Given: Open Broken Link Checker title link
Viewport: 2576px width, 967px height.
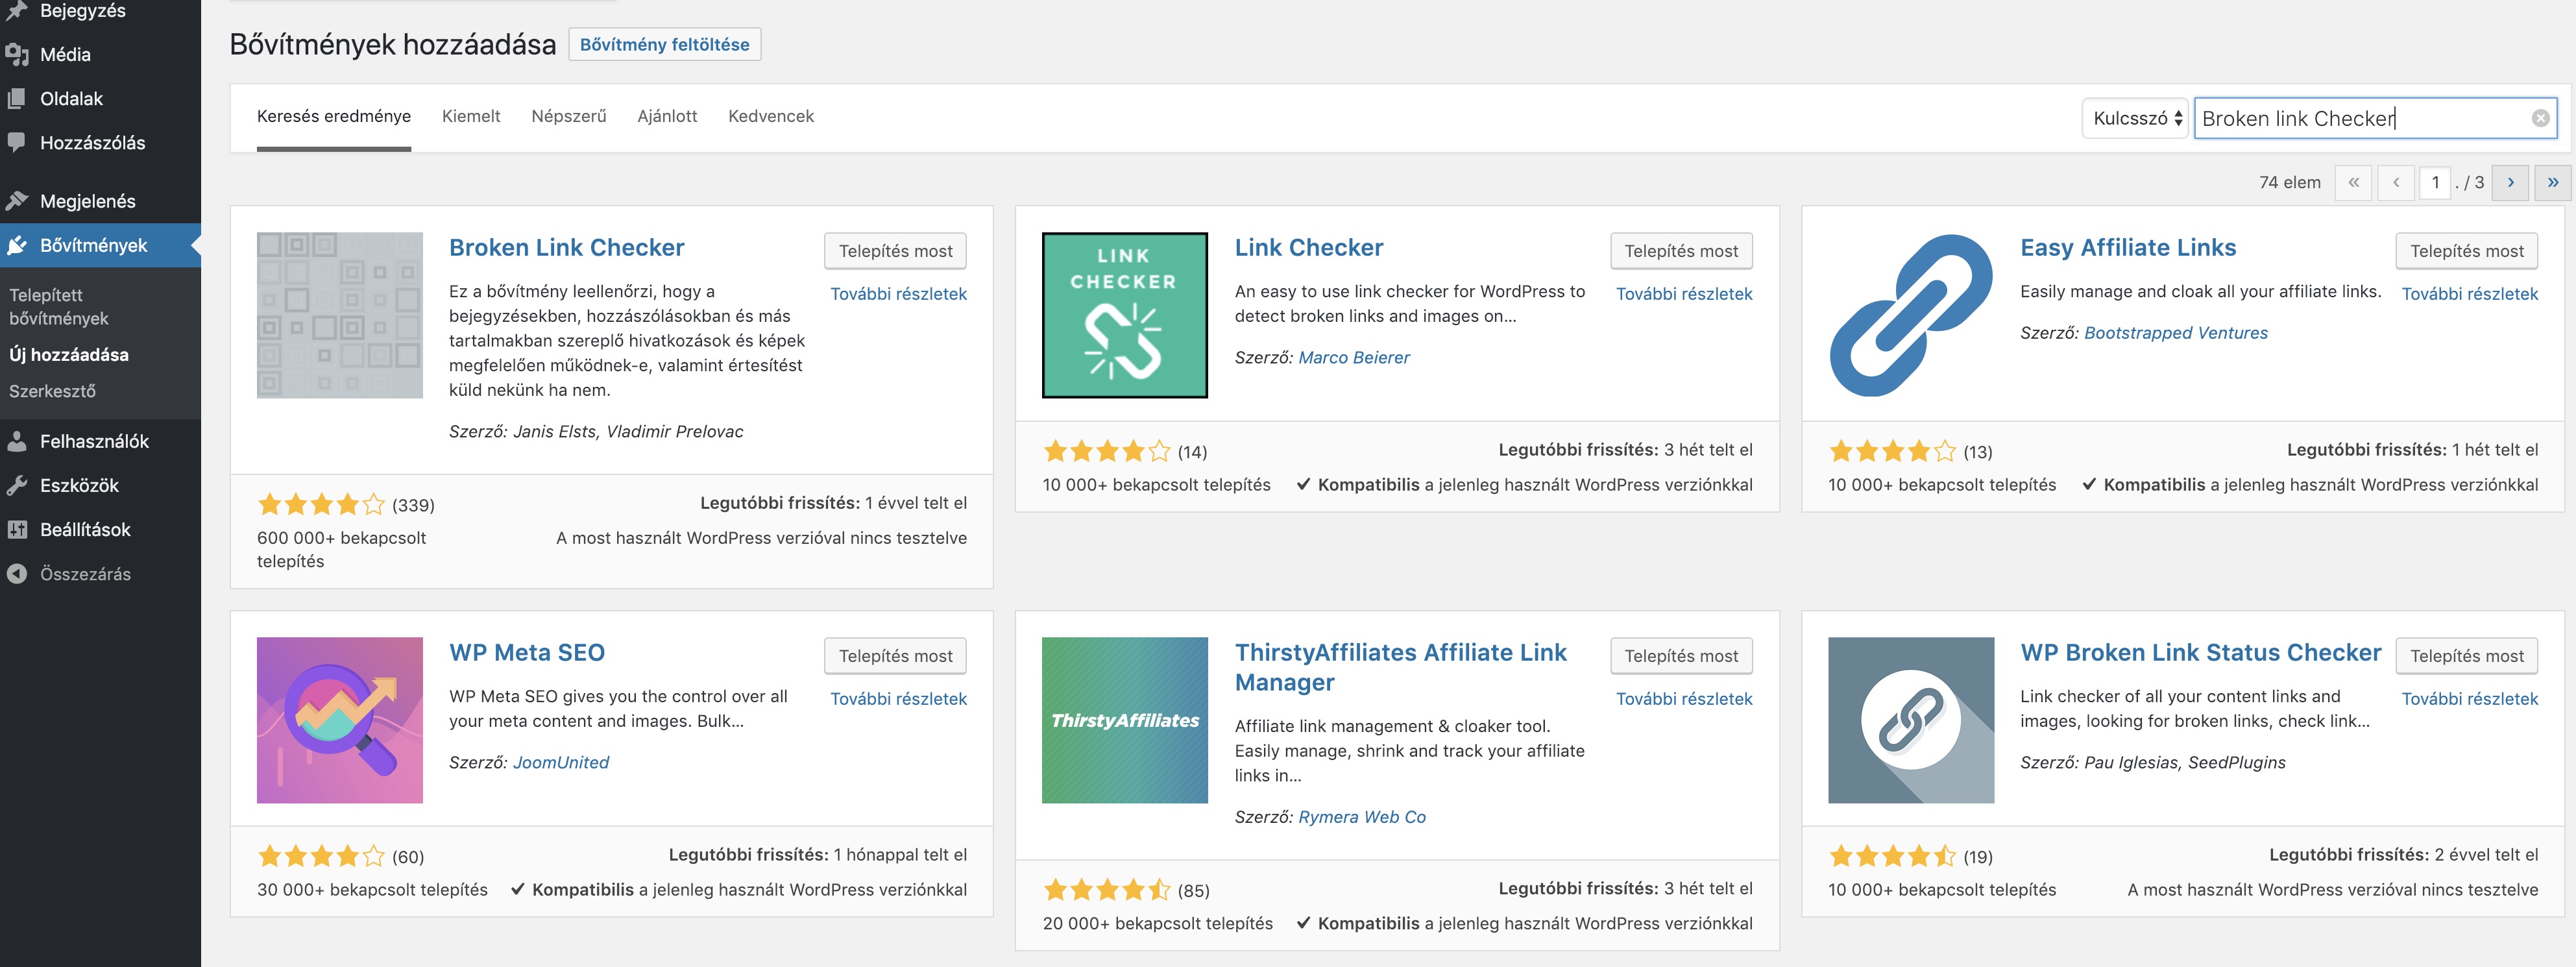Looking at the screenshot, I should click(x=566, y=248).
